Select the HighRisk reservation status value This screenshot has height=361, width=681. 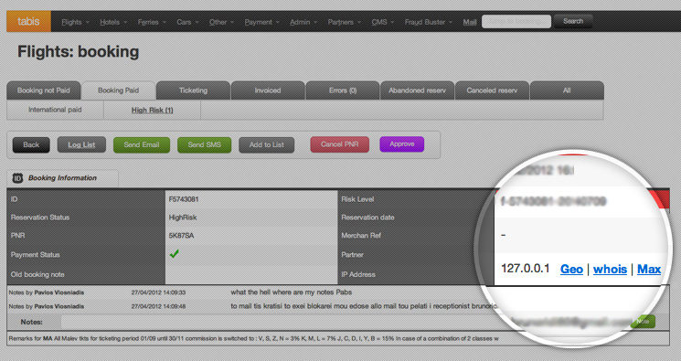tap(183, 218)
